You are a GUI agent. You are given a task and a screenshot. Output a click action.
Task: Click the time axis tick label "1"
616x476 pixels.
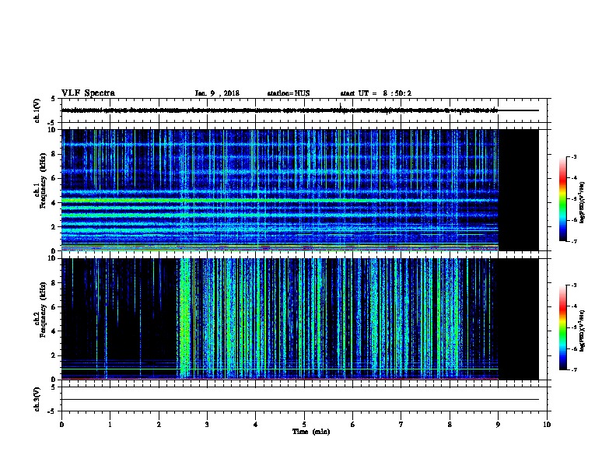[110, 425]
